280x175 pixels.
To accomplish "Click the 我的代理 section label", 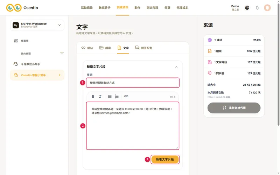I will 26,54.
